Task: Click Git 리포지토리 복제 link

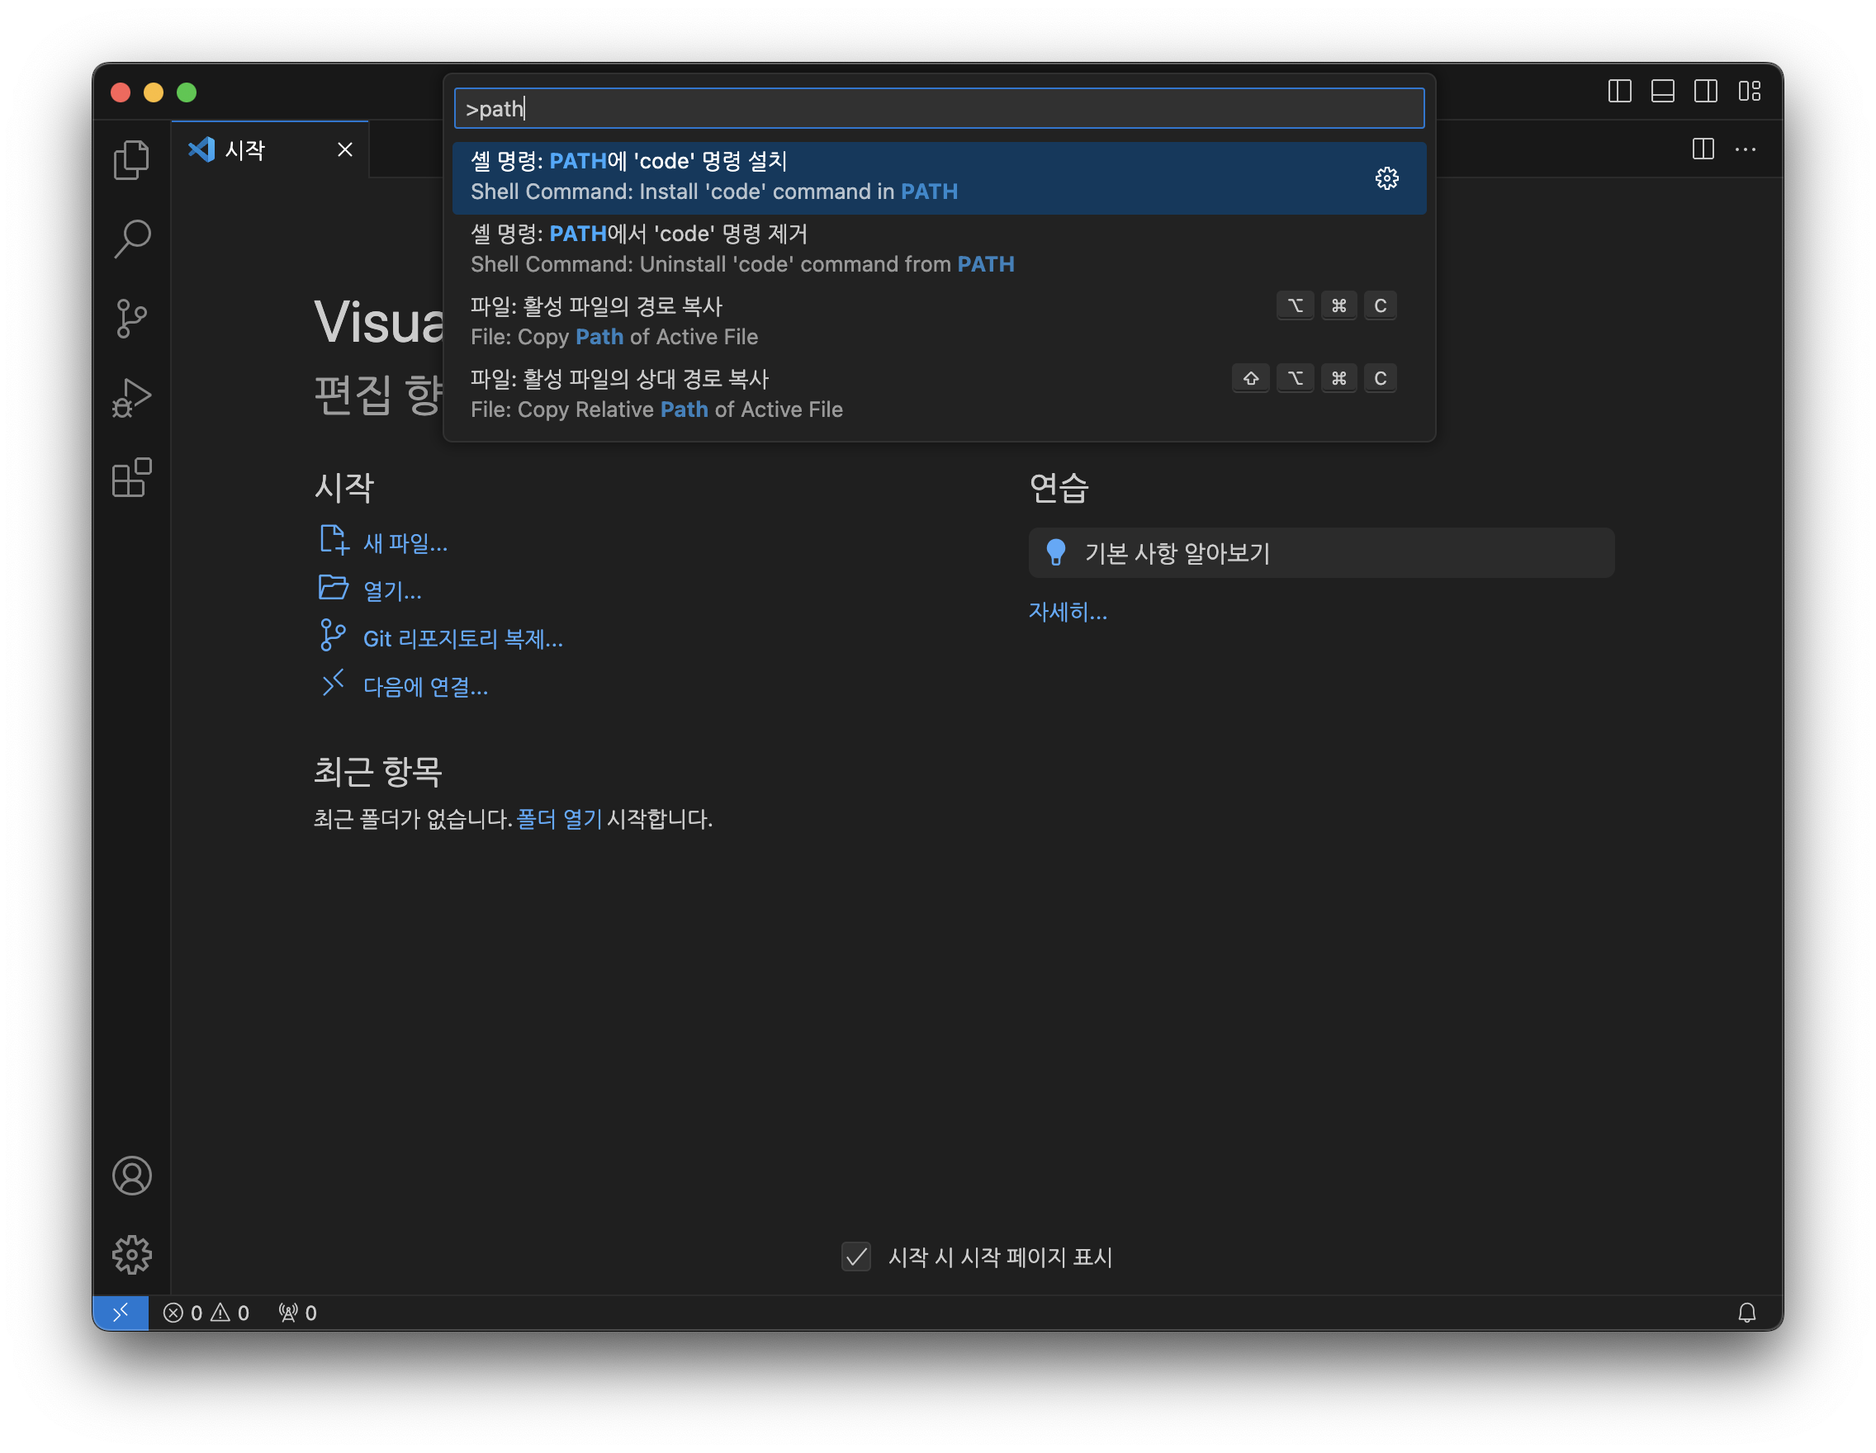Action: tap(462, 639)
